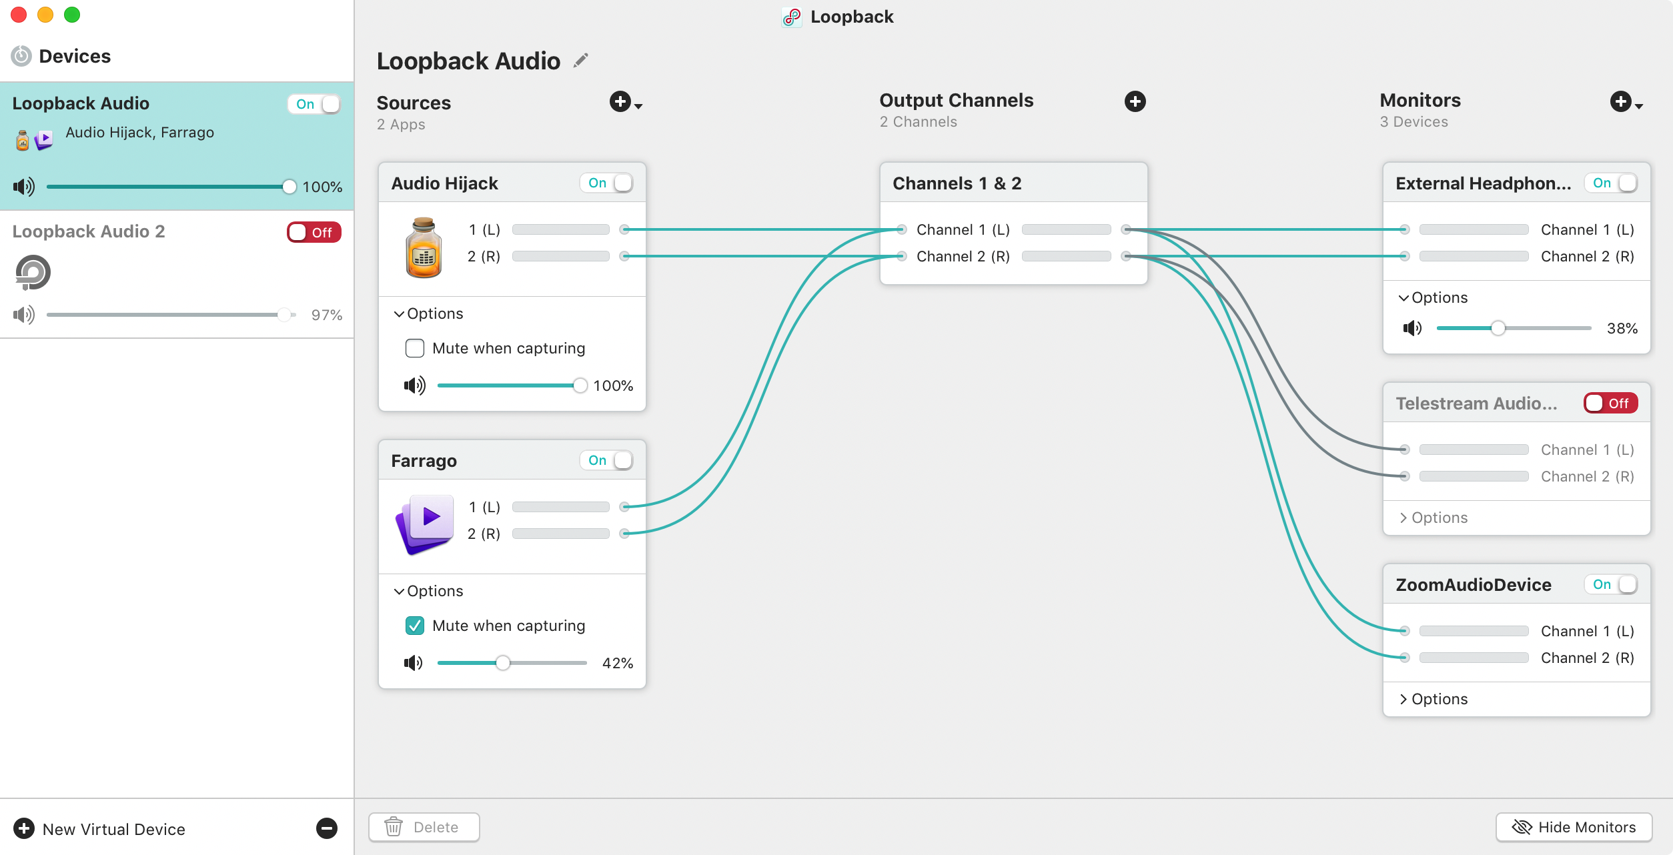Screen dimensions: 1673x855
Task: Toggle Loopback Audio device On switch
Action: click(x=314, y=104)
